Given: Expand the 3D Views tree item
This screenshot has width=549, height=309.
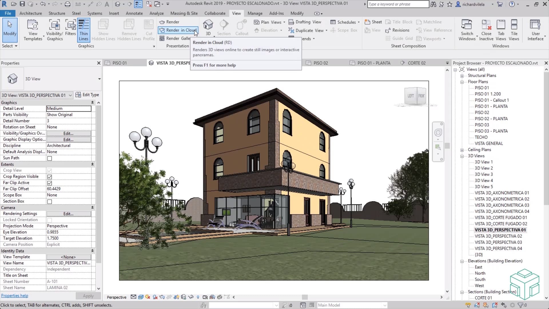Looking at the screenshot, I should pyautogui.click(x=462, y=155).
